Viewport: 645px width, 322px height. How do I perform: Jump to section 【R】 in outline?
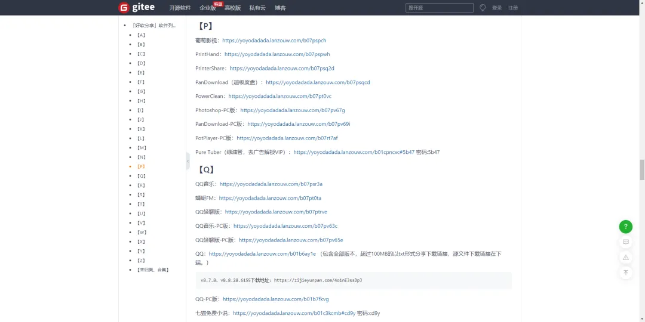[141, 185]
